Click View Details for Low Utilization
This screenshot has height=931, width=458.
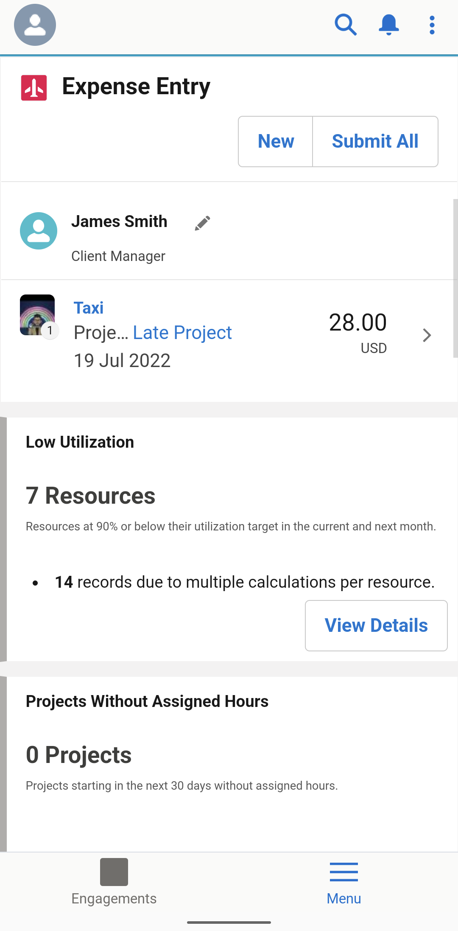pyautogui.click(x=376, y=625)
